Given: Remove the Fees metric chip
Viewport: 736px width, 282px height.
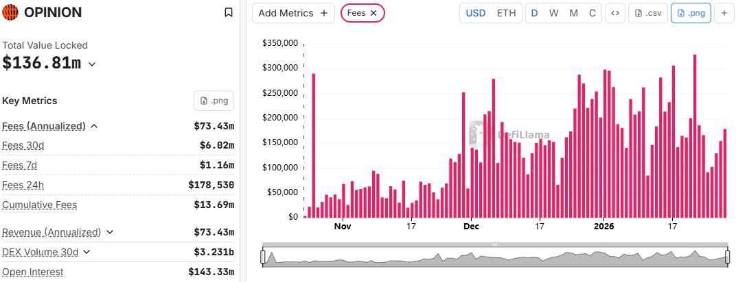Looking at the screenshot, I should click(373, 13).
